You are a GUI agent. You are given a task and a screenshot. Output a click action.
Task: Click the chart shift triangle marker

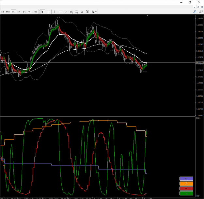[x=147, y=15]
